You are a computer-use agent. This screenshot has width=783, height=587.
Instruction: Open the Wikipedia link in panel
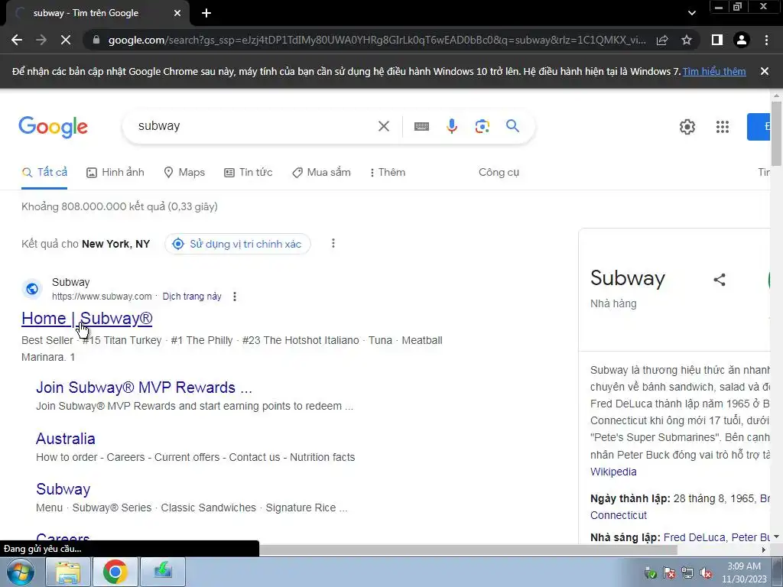tap(613, 472)
